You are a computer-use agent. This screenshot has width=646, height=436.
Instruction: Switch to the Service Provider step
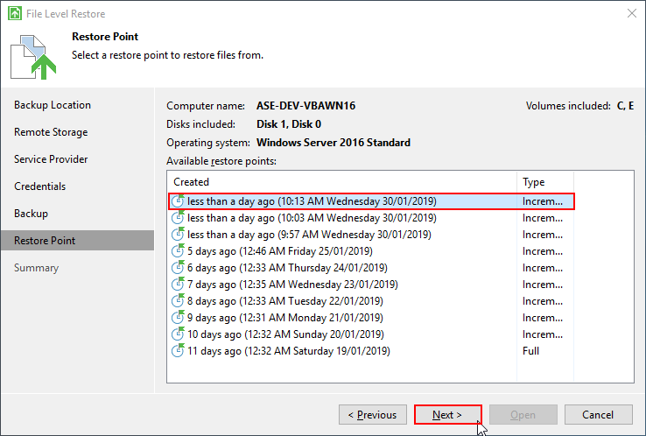pos(51,159)
